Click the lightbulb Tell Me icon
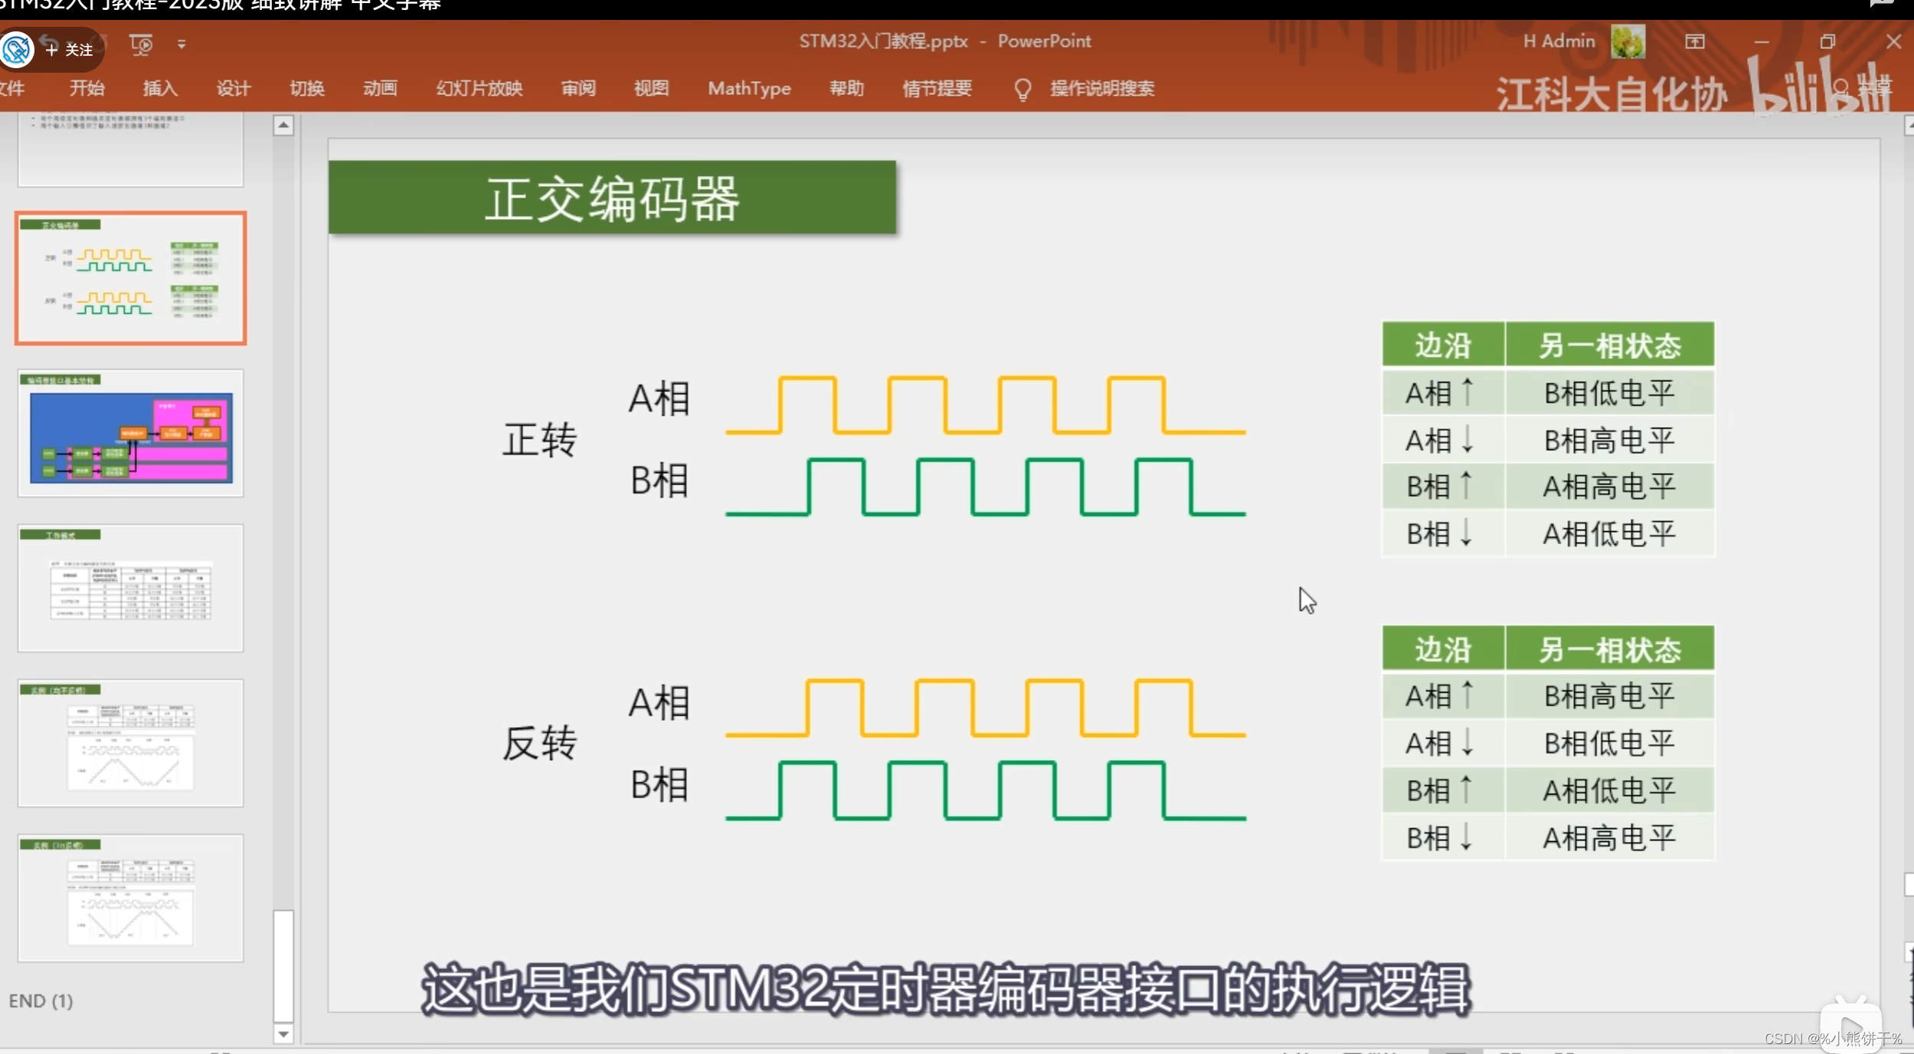 (1022, 90)
